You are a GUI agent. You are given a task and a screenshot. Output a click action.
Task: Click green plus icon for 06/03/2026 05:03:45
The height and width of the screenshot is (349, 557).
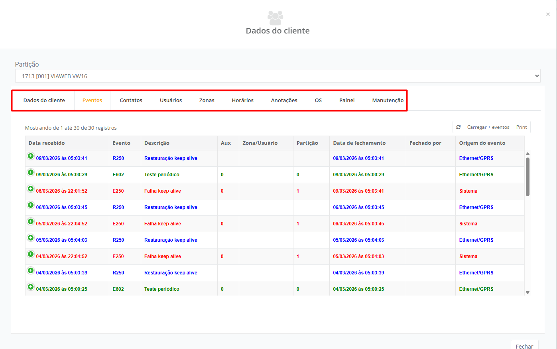pos(31,205)
